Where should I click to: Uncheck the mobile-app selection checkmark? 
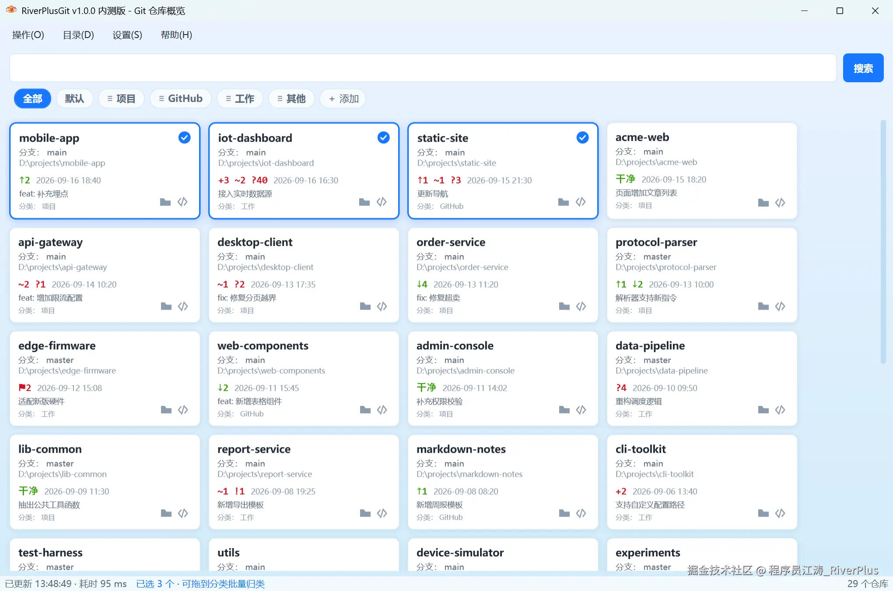[x=185, y=138]
